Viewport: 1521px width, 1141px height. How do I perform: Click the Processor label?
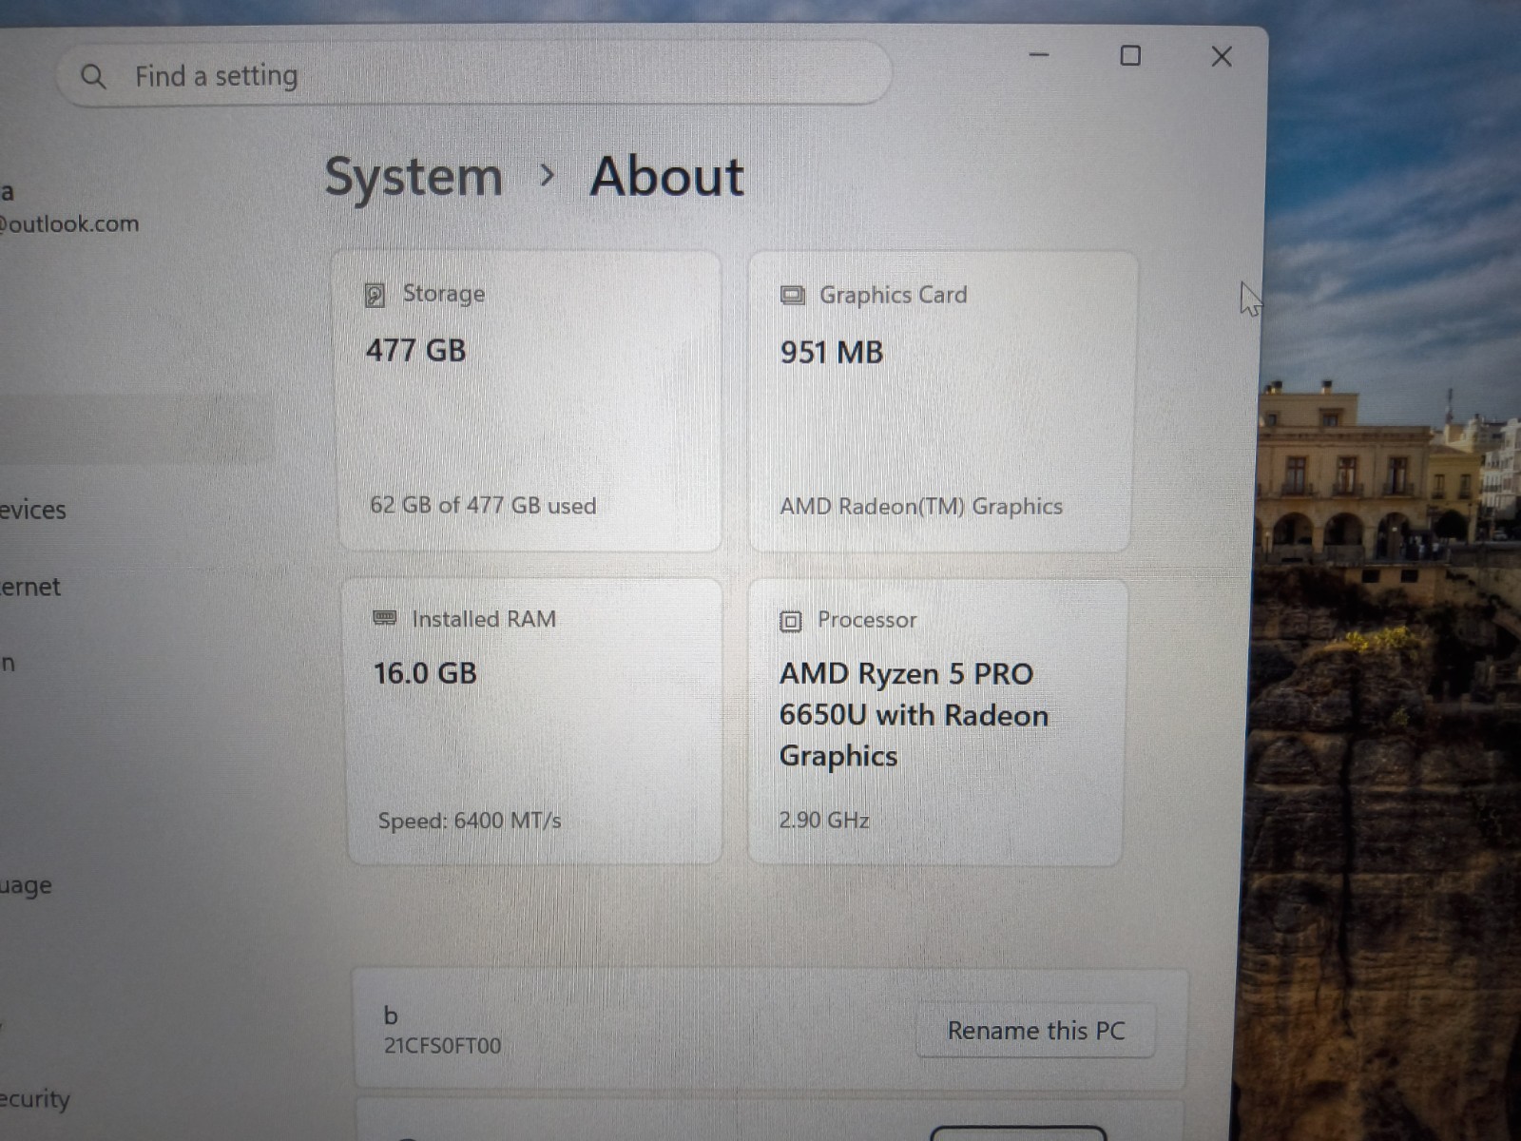[867, 620]
